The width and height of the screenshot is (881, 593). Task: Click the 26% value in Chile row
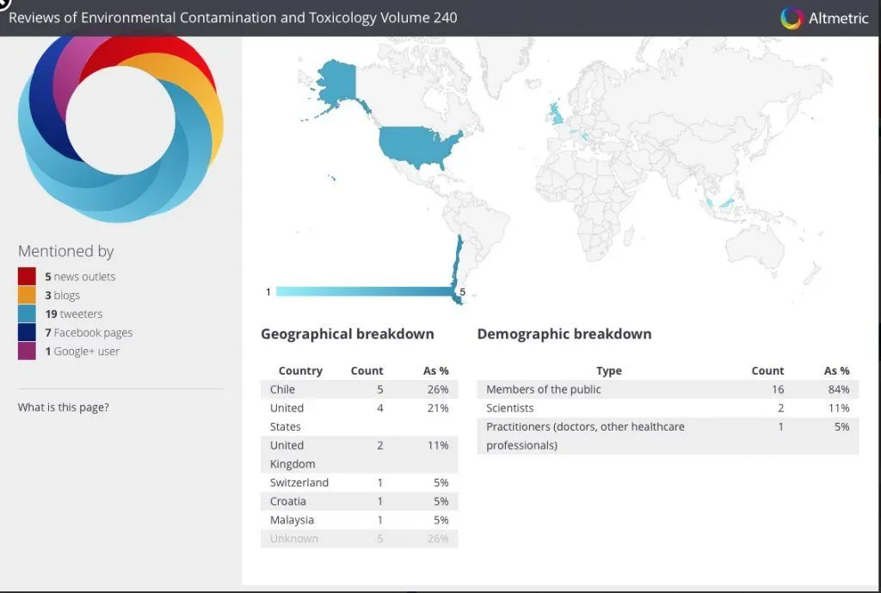438,389
